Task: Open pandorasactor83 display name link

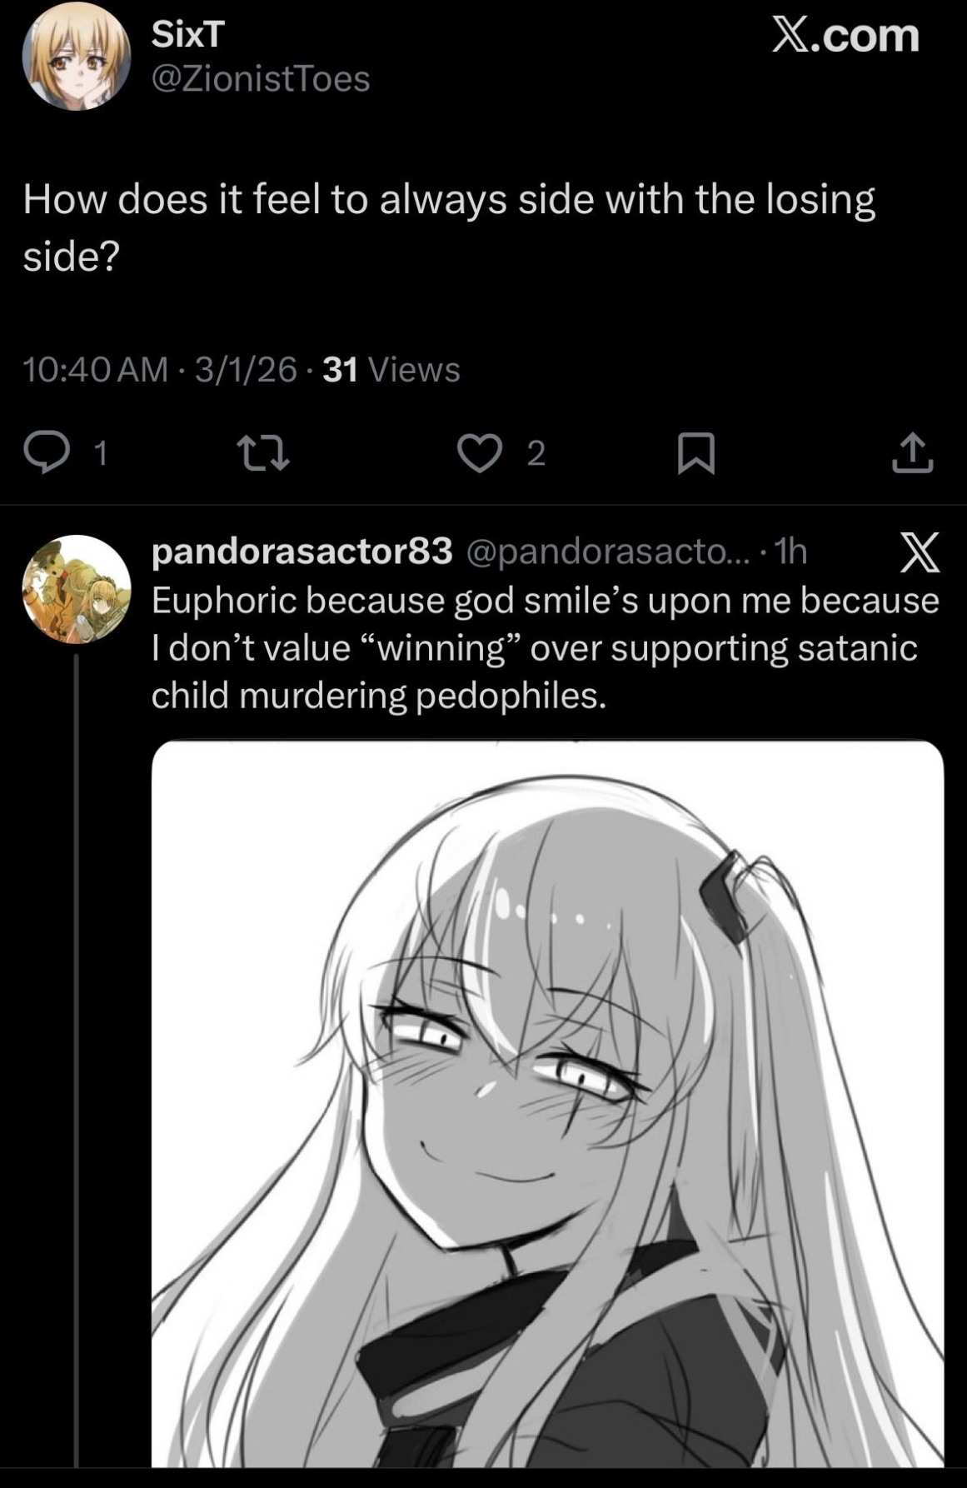Action: tap(302, 551)
